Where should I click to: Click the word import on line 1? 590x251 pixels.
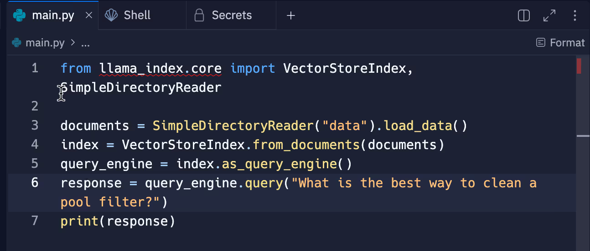pyautogui.click(x=253, y=68)
